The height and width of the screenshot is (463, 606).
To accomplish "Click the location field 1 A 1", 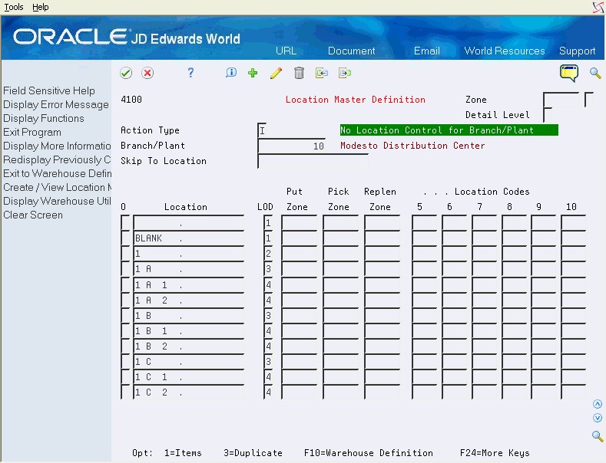I will tap(189, 284).
